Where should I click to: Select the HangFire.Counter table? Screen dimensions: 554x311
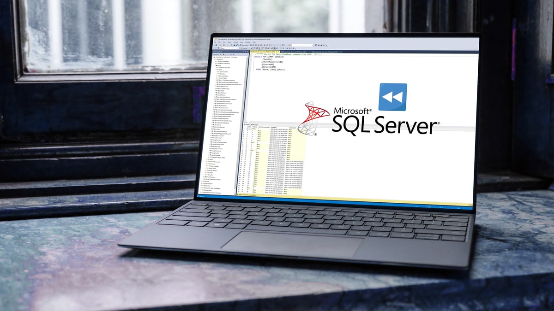[218, 136]
